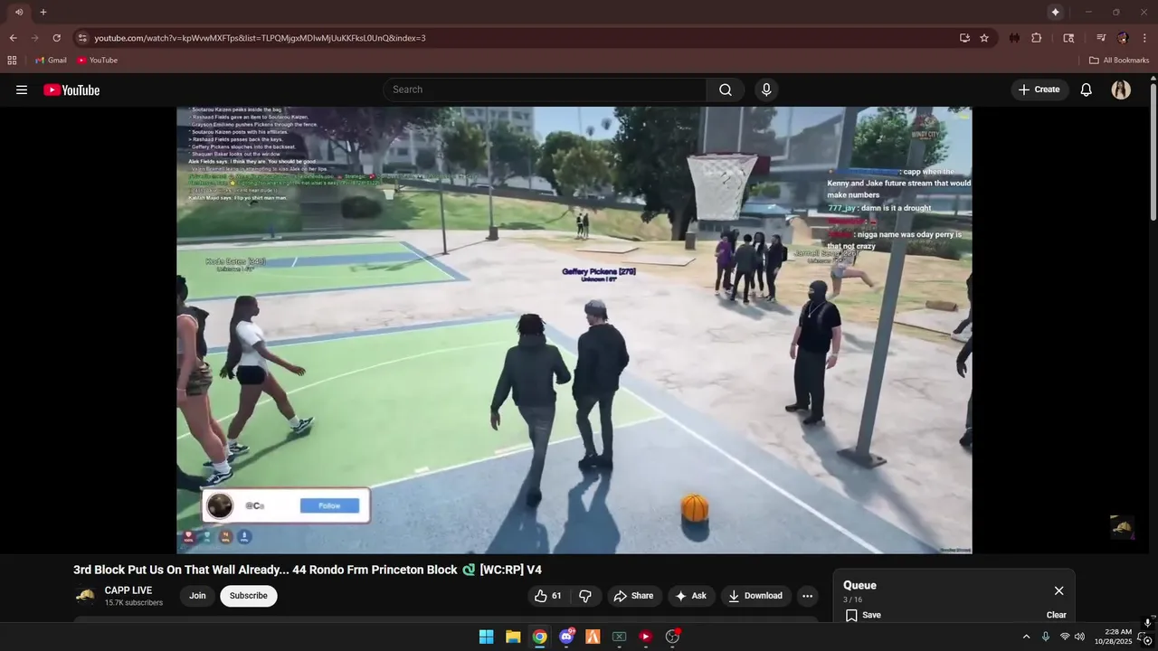Open Chrome extensions puzzle icon
Viewport: 1158px width, 651px height.
click(x=1037, y=38)
